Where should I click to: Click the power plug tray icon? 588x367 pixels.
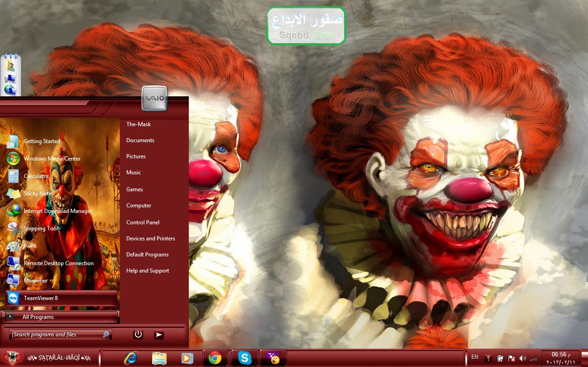500,358
